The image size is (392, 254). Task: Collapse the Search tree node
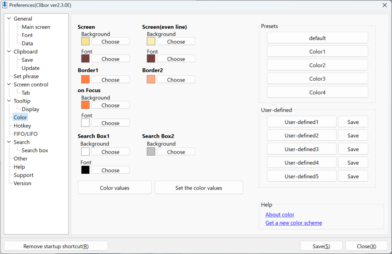9,142
